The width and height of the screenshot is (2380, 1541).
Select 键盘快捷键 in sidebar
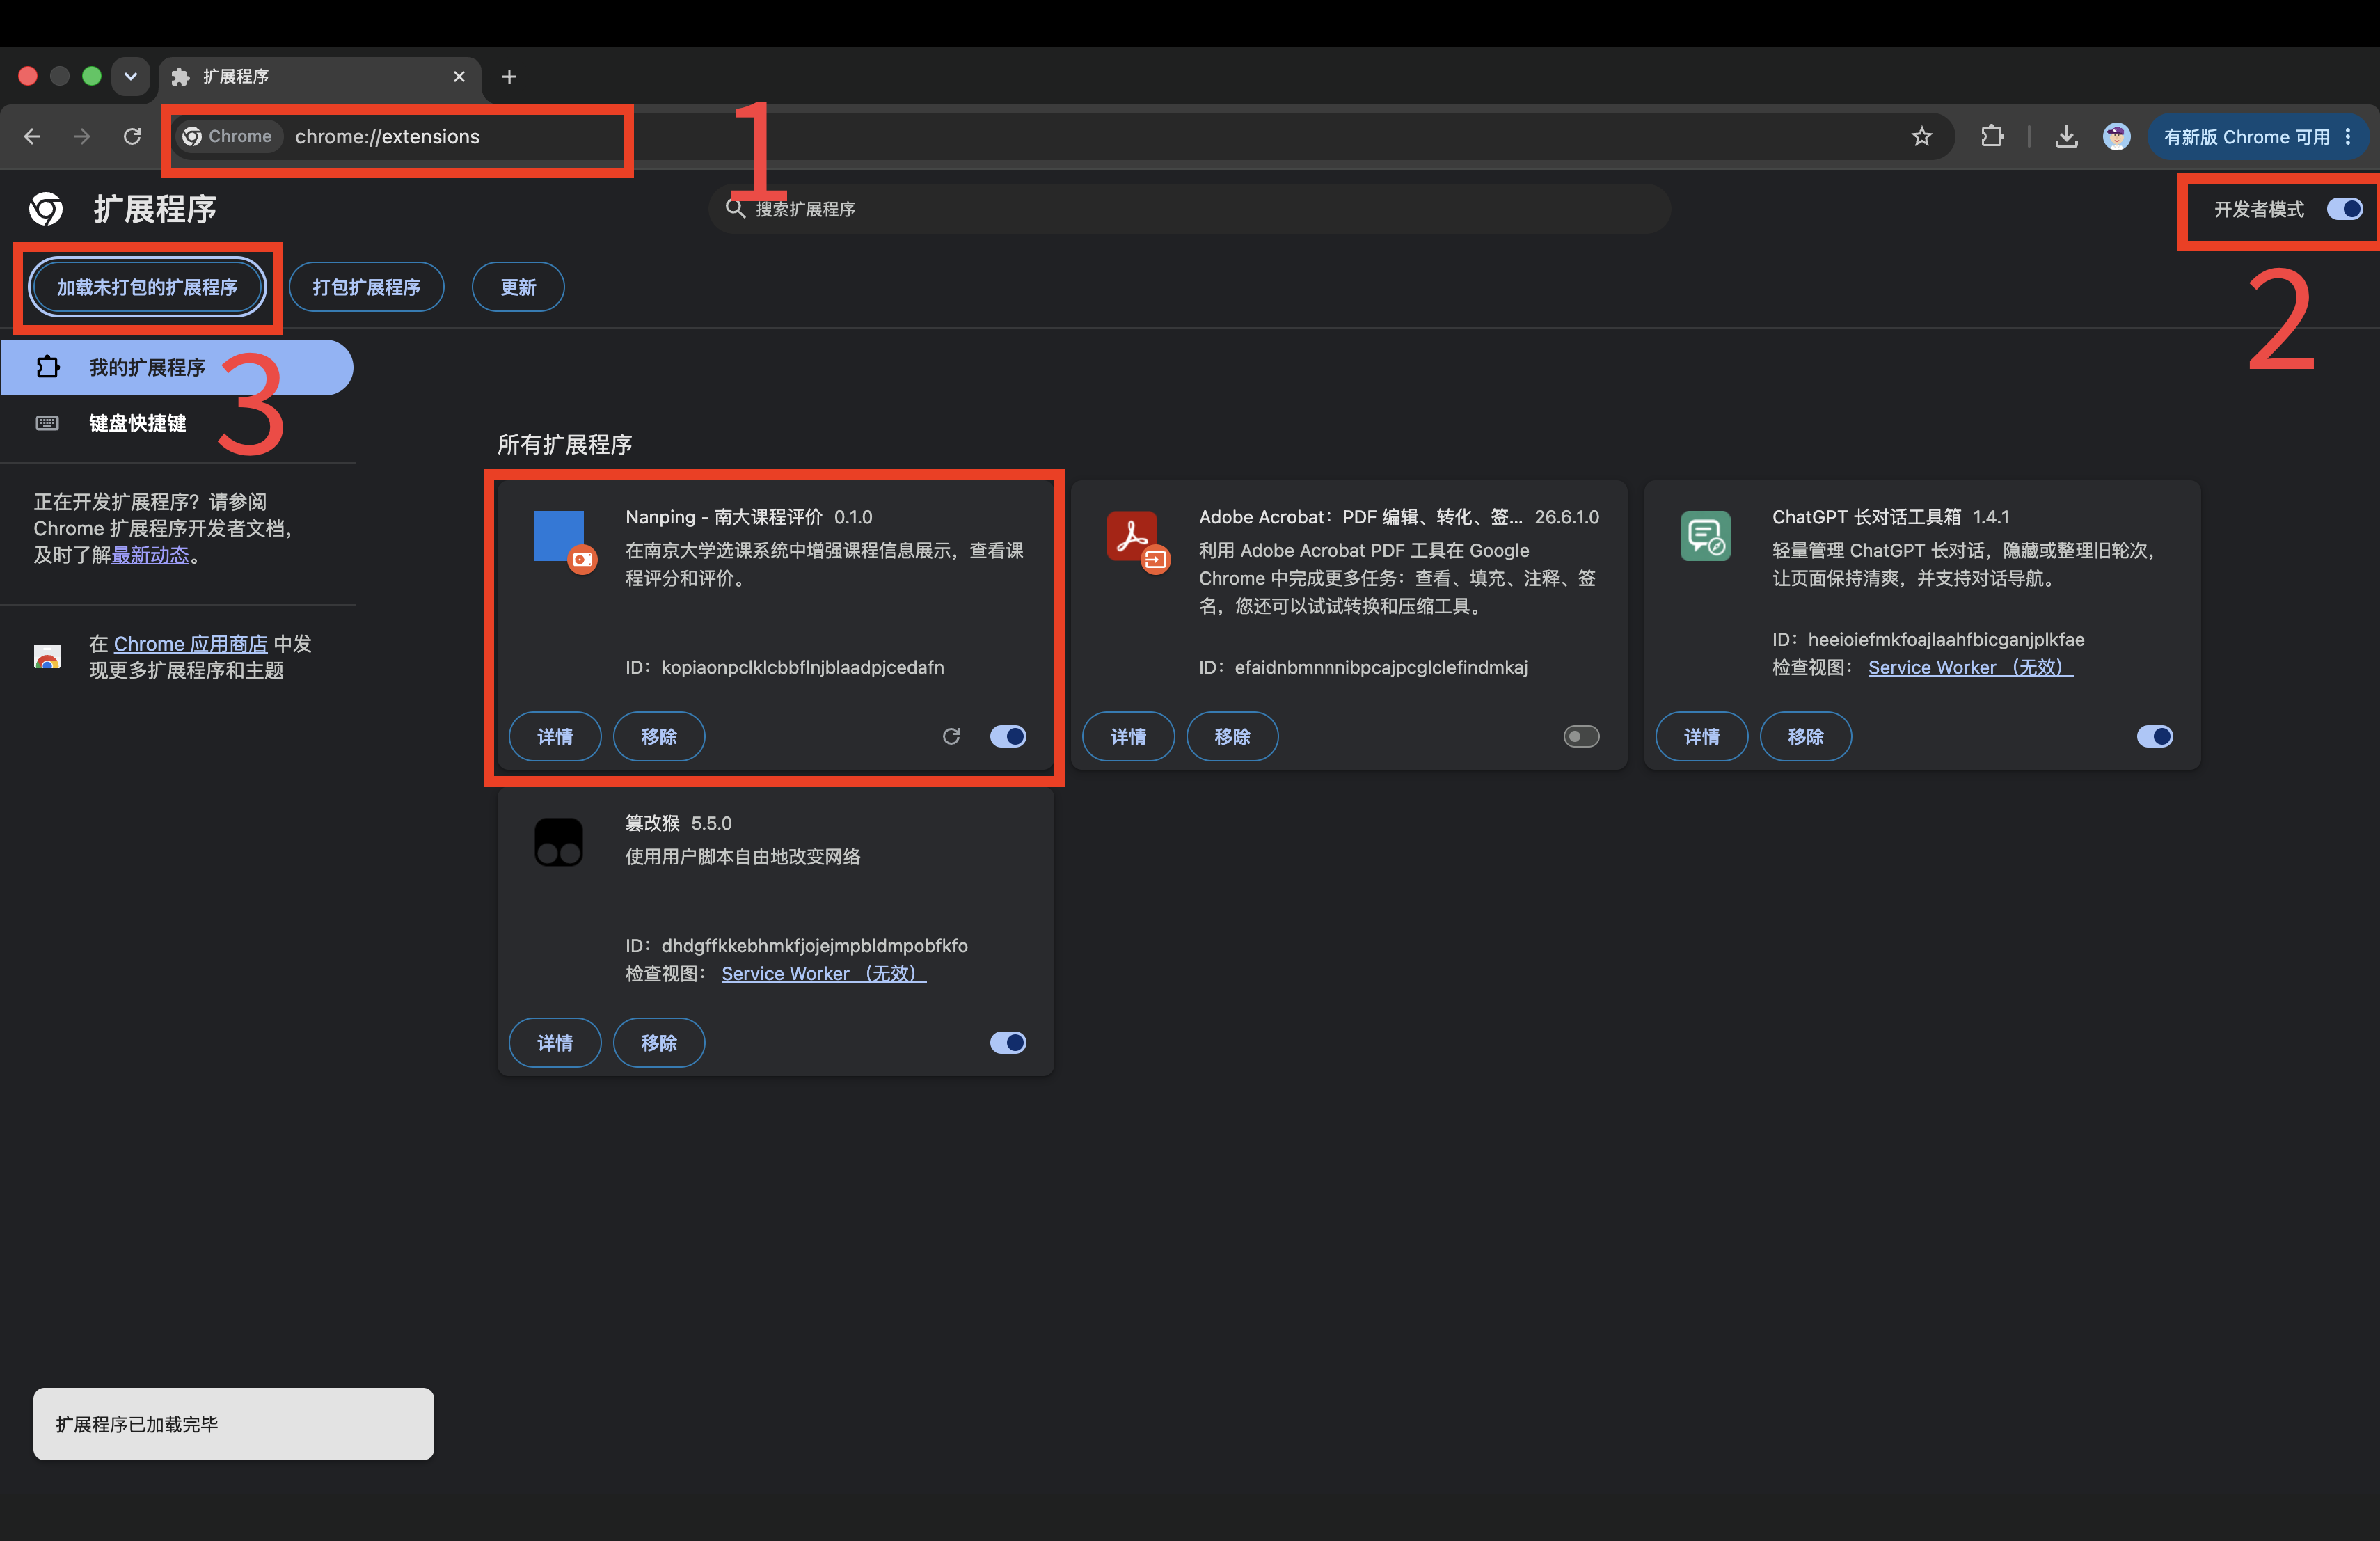coord(177,423)
